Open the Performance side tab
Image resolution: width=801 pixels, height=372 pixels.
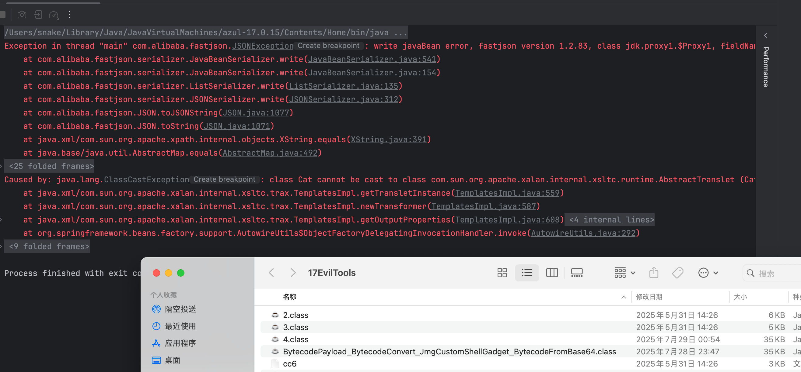coord(766,67)
